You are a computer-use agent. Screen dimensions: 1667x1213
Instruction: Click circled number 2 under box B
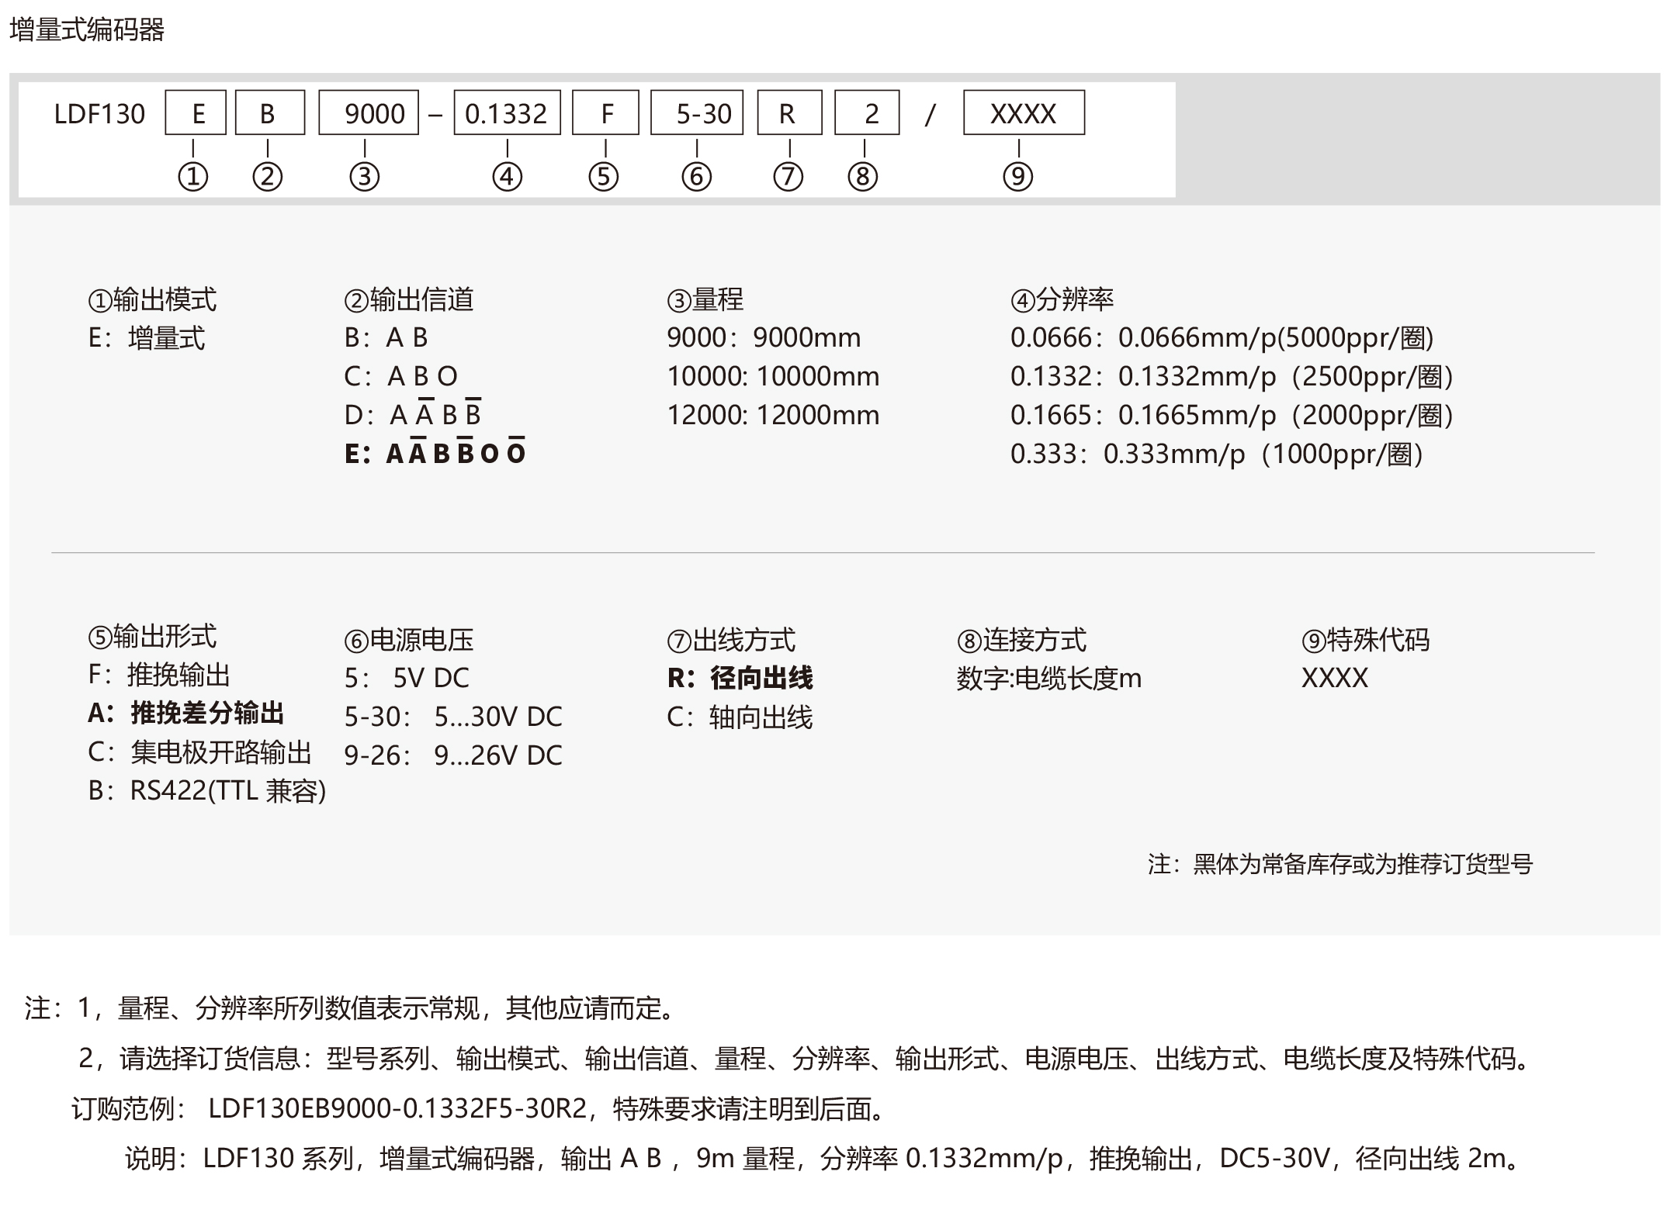268,177
